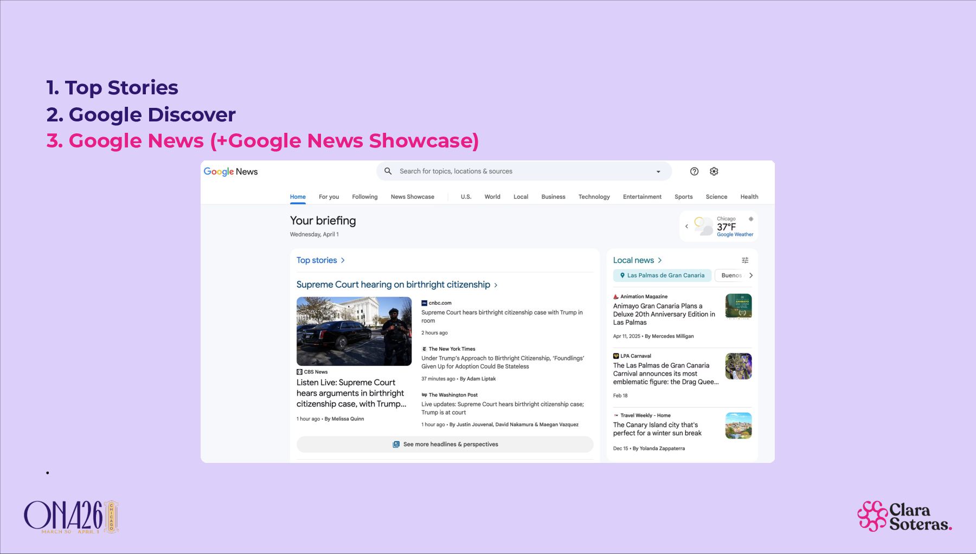Open CNBC birthright citizenship case article

pyautogui.click(x=502, y=317)
